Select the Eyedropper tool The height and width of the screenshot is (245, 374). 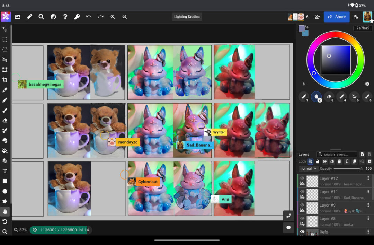coord(5,90)
